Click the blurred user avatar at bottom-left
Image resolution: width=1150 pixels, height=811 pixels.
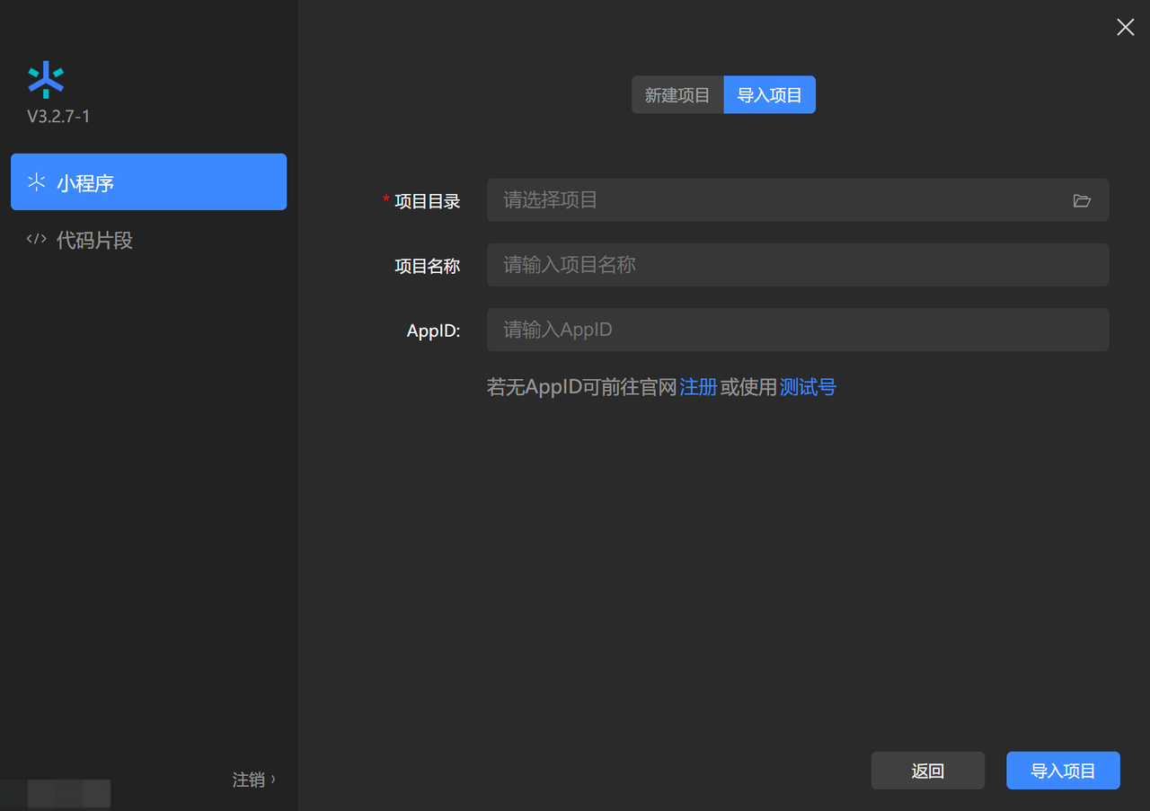coord(68,793)
